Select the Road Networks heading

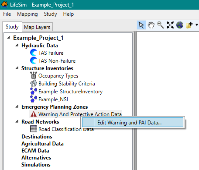[40, 122]
